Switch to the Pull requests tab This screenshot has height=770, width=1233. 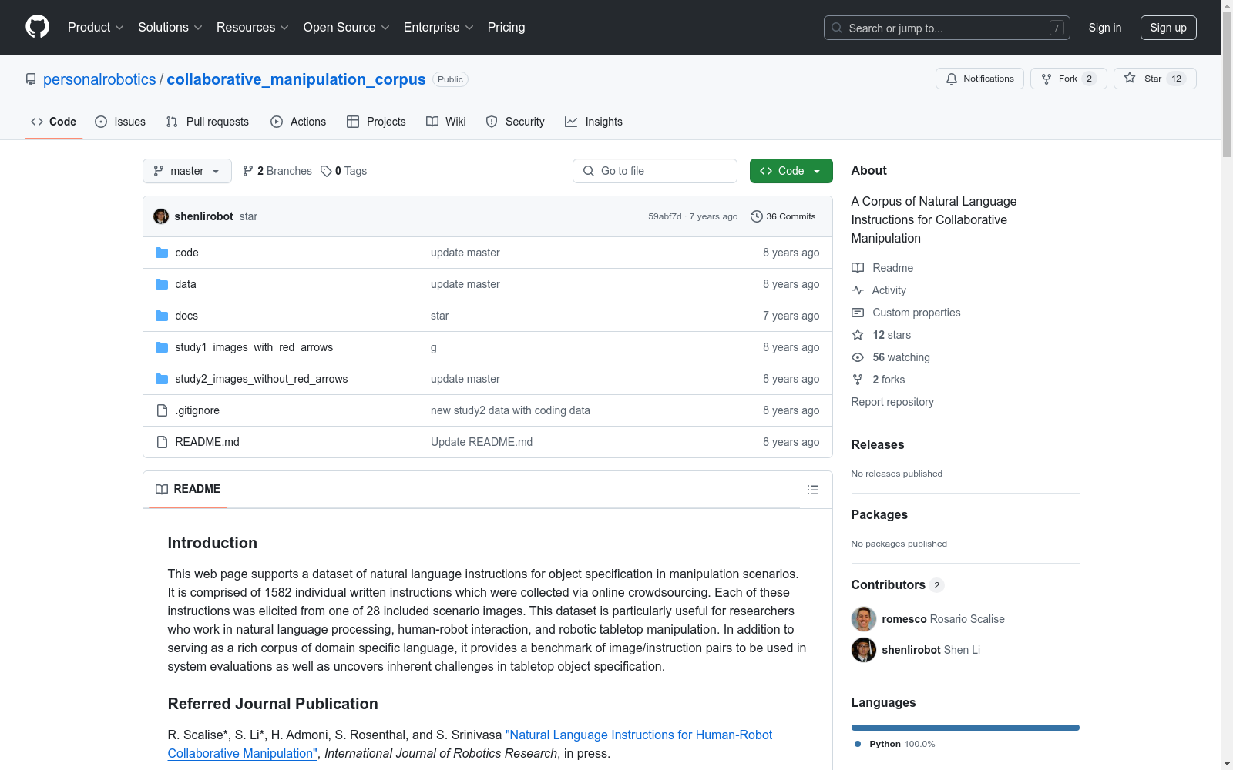click(x=207, y=122)
